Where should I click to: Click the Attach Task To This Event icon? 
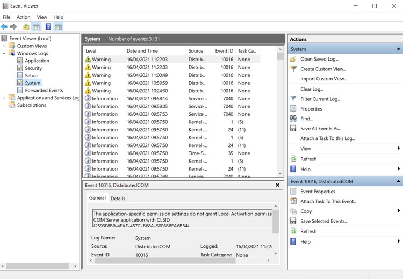[x=293, y=201]
